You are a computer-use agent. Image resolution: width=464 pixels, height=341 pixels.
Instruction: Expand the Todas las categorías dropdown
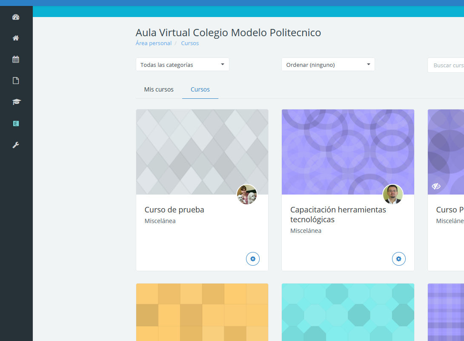183,65
